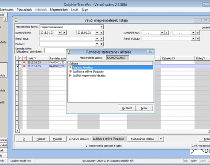Click the lightbulb icon in the list window title
Screen dimensions: 210x165
coord(16,20)
